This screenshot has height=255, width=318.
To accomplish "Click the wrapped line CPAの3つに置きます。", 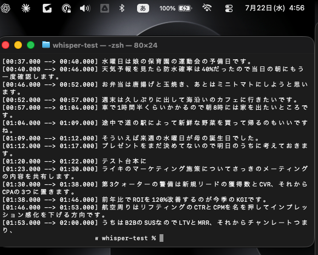I will [x=38, y=192].
